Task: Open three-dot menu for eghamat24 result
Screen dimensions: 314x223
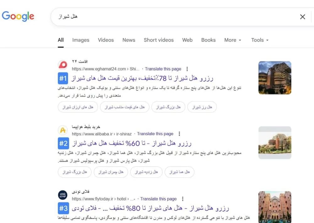Action: (x=187, y=69)
